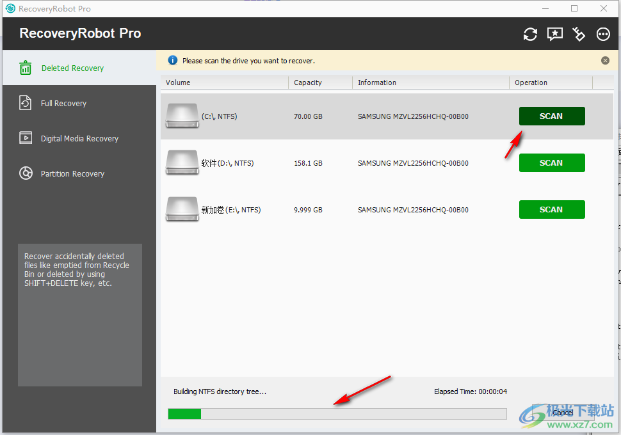The image size is (621, 435).
Task: Click the blue info icon in notice bar
Action: pos(173,60)
